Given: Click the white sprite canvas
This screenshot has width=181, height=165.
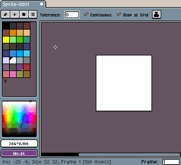Looking at the screenshot, I should (x=124, y=83).
